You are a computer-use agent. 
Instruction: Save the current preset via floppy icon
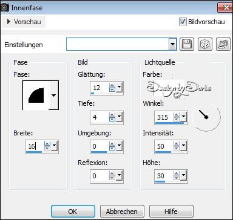click(x=186, y=44)
